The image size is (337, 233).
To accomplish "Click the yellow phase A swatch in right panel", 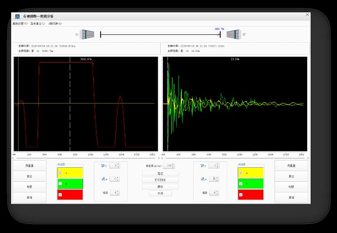I will click(254, 173).
